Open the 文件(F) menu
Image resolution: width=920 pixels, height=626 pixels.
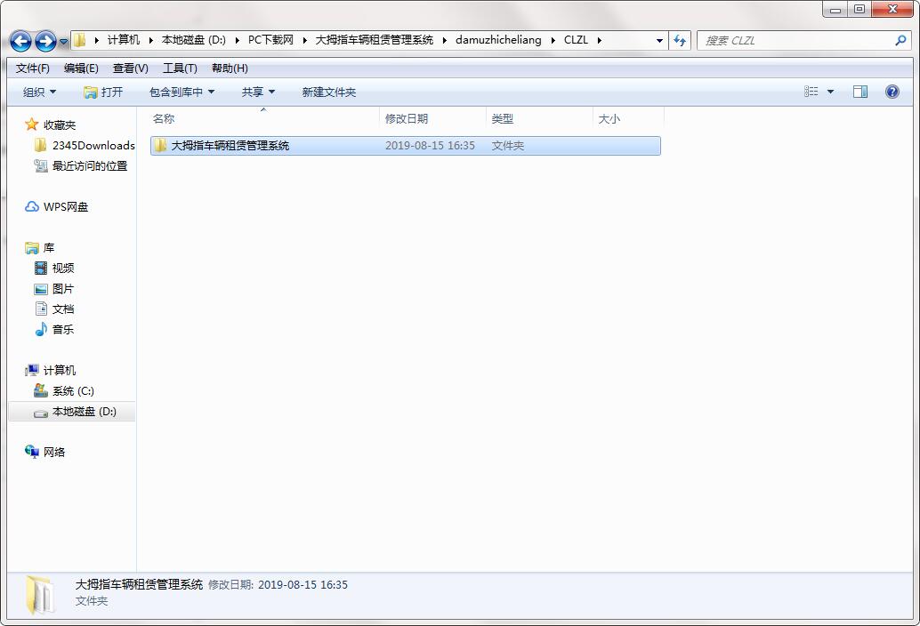pyautogui.click(x=33, y=68)
